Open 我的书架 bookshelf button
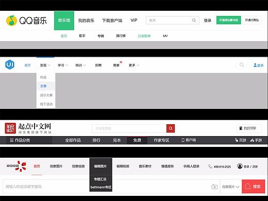Screen dimensions: 268x201 [249, 128]
